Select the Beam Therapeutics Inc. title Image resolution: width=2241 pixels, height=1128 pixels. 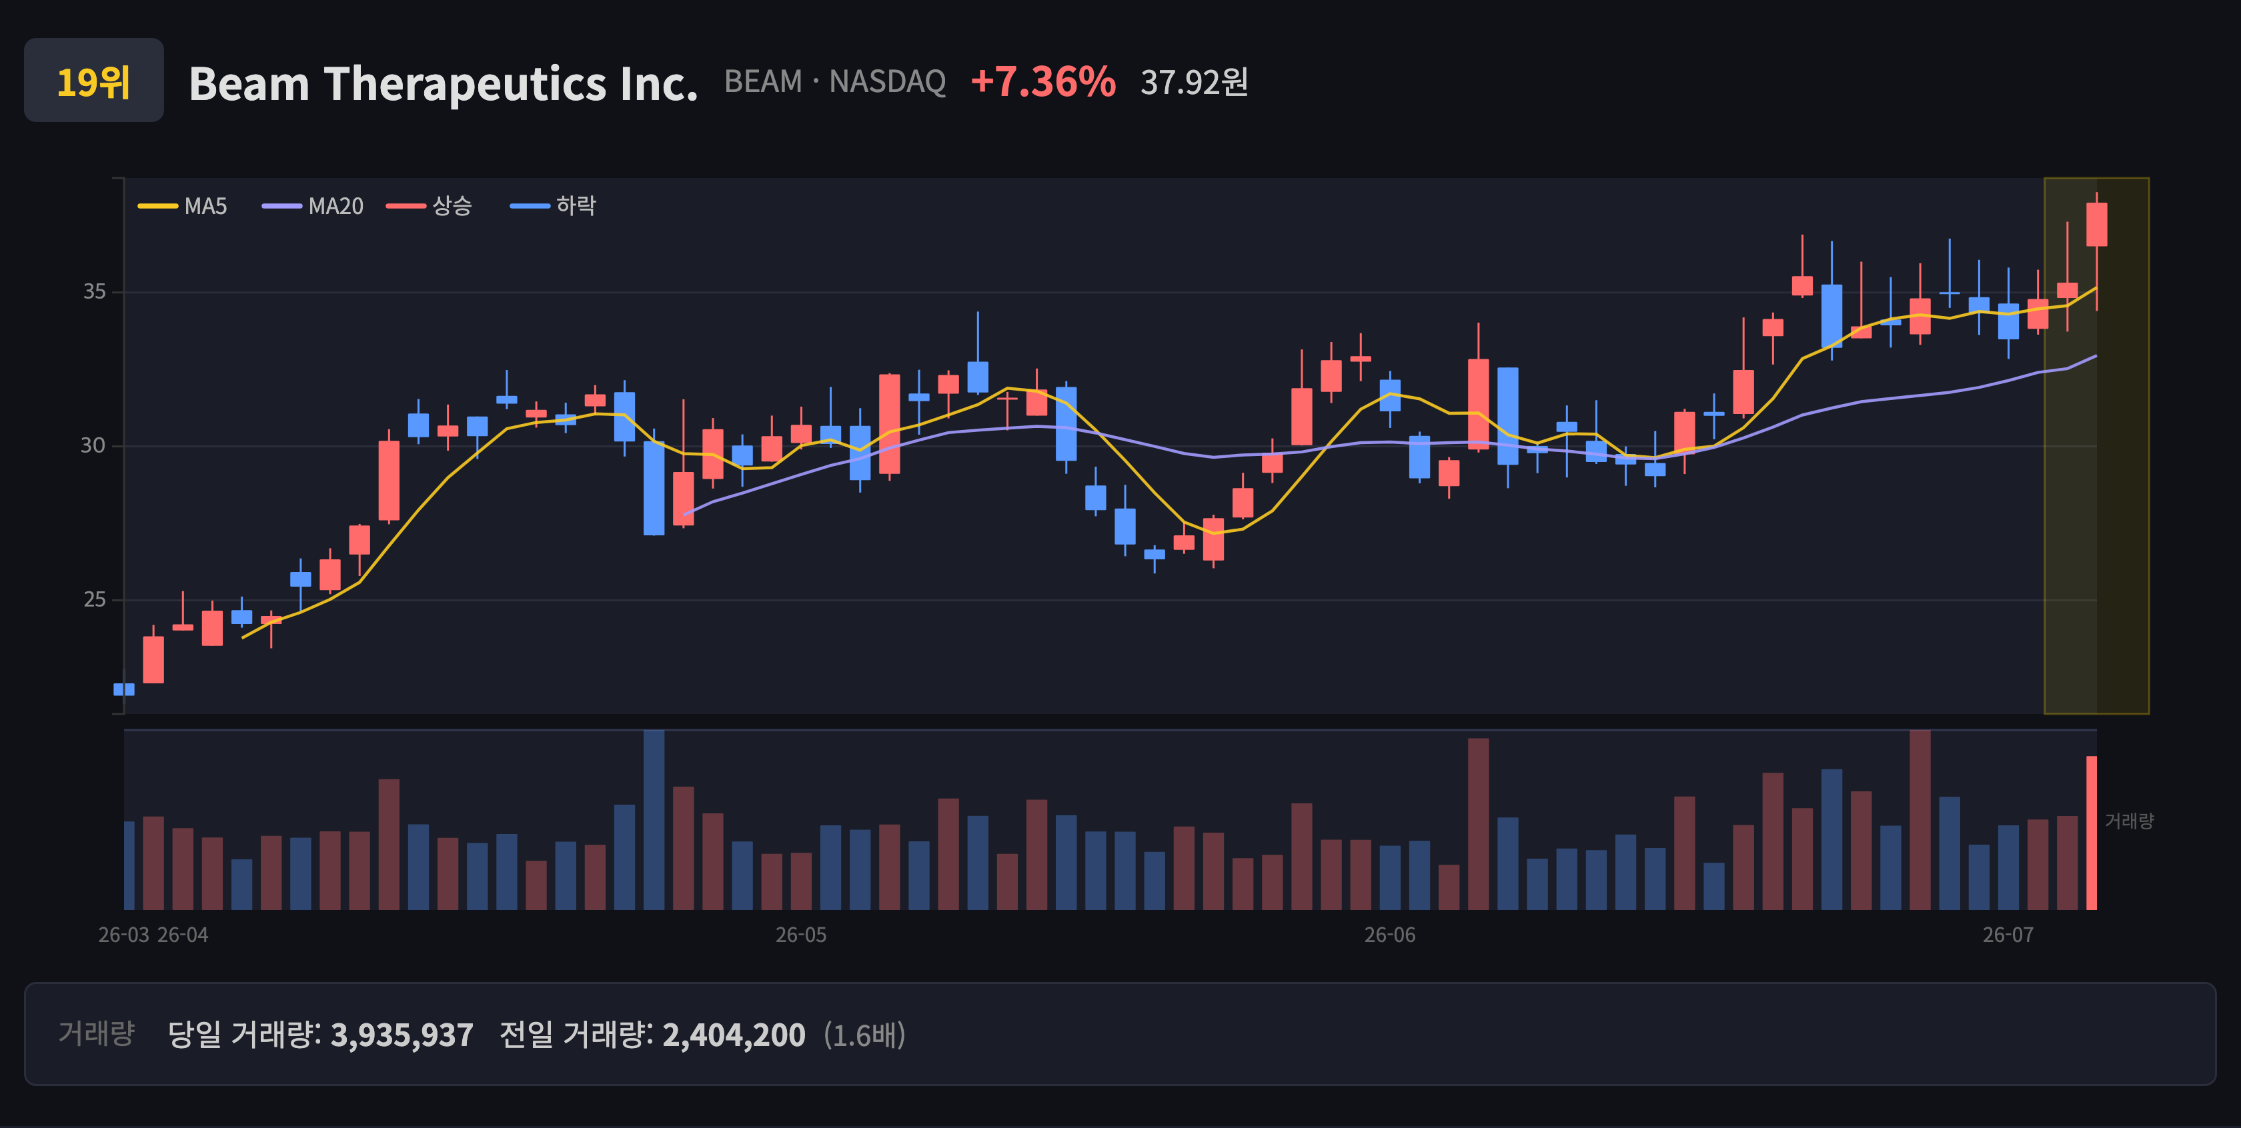pos(443,83)
